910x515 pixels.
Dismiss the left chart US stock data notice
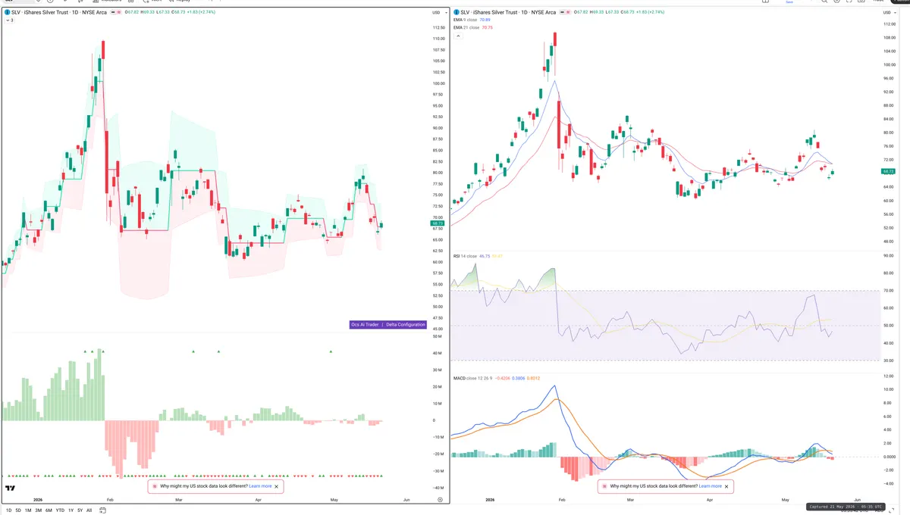coord(277,486)
